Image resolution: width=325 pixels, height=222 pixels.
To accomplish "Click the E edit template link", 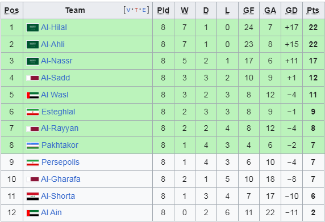I will 144,10.
